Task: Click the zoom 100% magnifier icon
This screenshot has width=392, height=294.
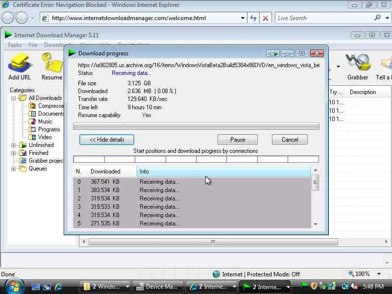Action: pos(351,274)
